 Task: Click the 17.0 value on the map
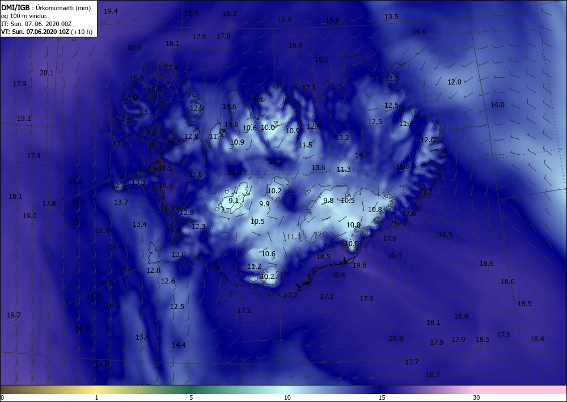point(119,144)
